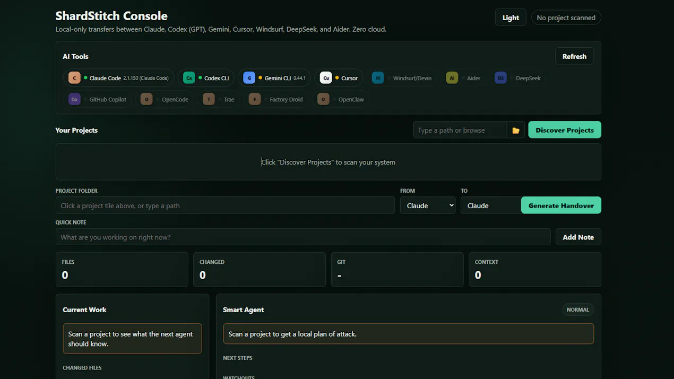
Task: Click the 'Click "Discover Projects" to scan' placeholder text
Action: tap(329, 162)
